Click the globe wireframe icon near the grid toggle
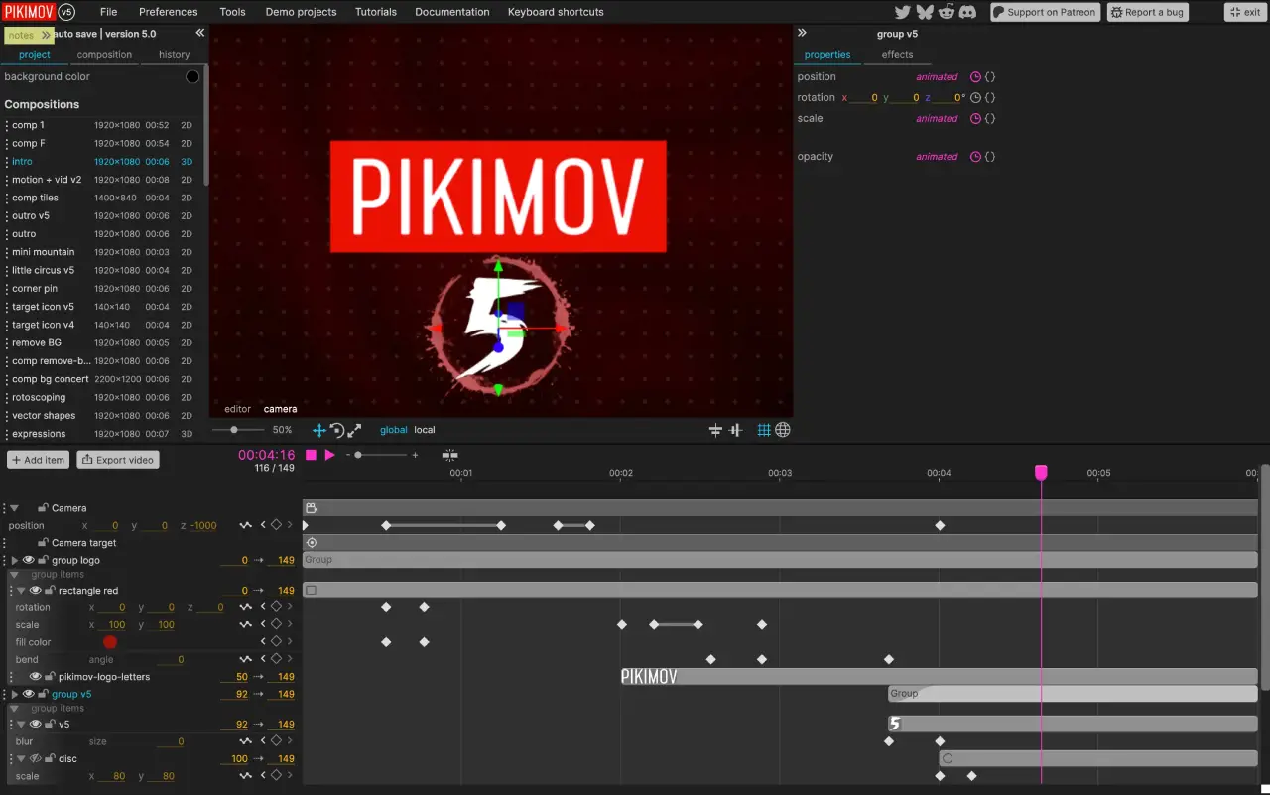Viewport: 1270px width, 795px height. point(783,430)
